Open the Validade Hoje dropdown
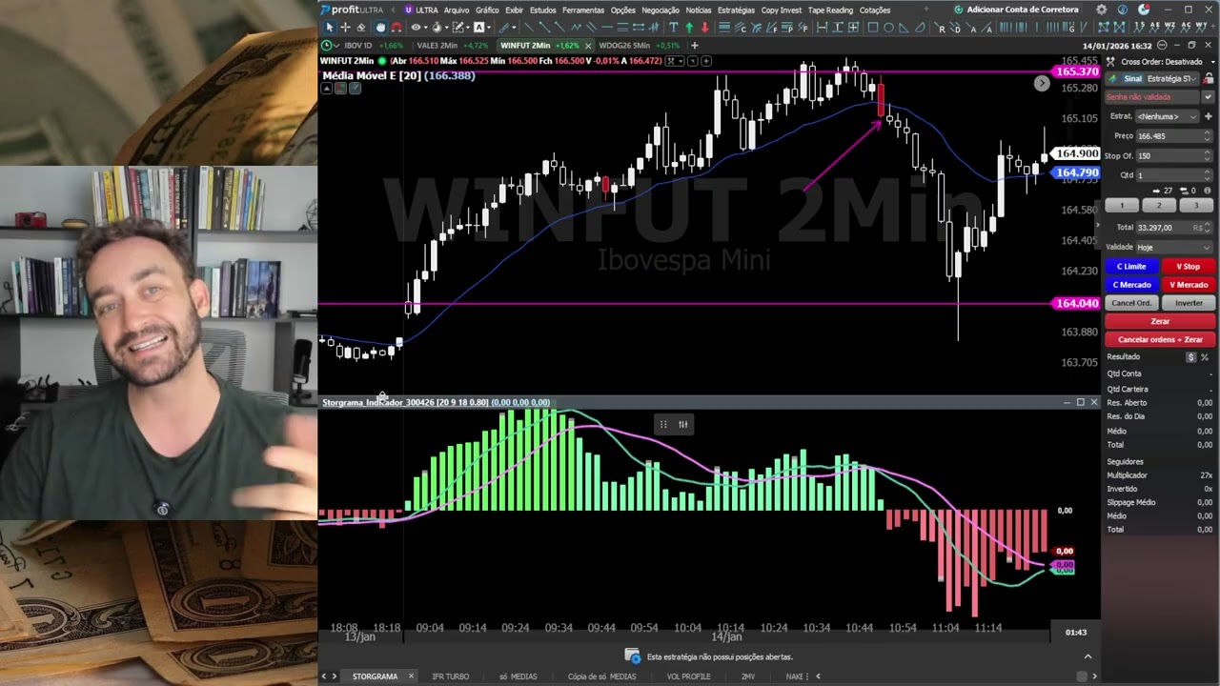The height and width of the screenshot is (686, 1220). 1174,247
